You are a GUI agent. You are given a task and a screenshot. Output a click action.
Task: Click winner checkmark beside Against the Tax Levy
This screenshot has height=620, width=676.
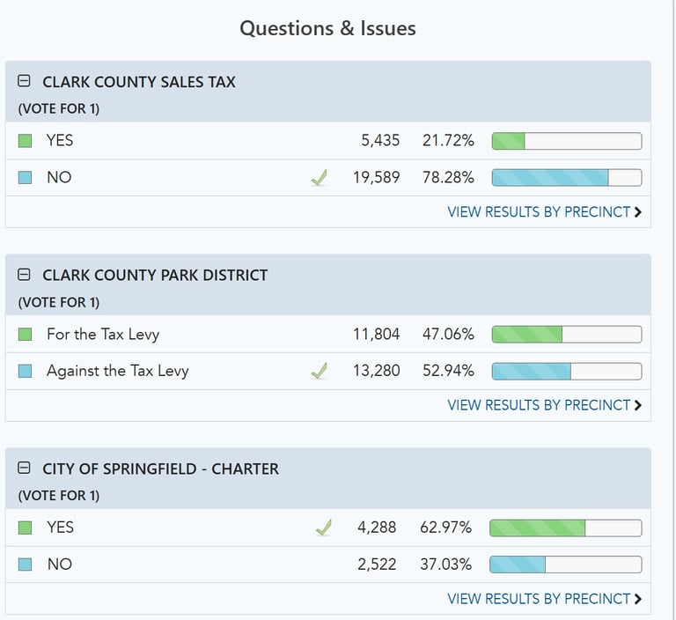[319, 372]
